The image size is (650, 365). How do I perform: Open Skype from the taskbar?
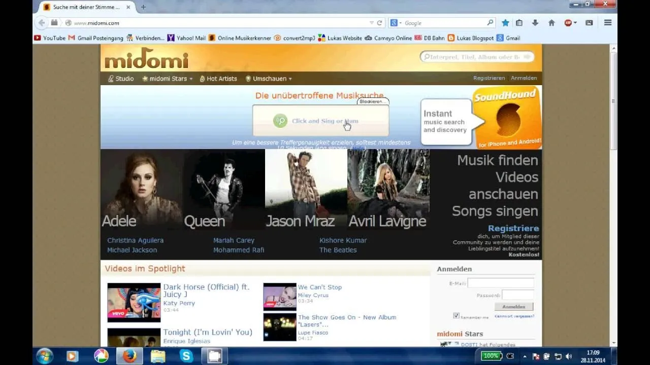(x=186, y=356)
